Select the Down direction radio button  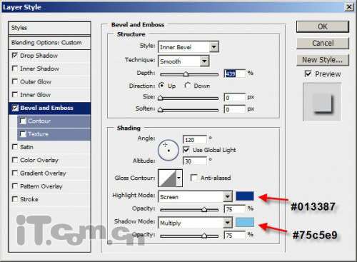[x=188, y=86]
